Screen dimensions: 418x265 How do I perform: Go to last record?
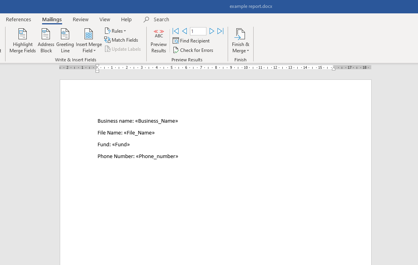point(221,31)
